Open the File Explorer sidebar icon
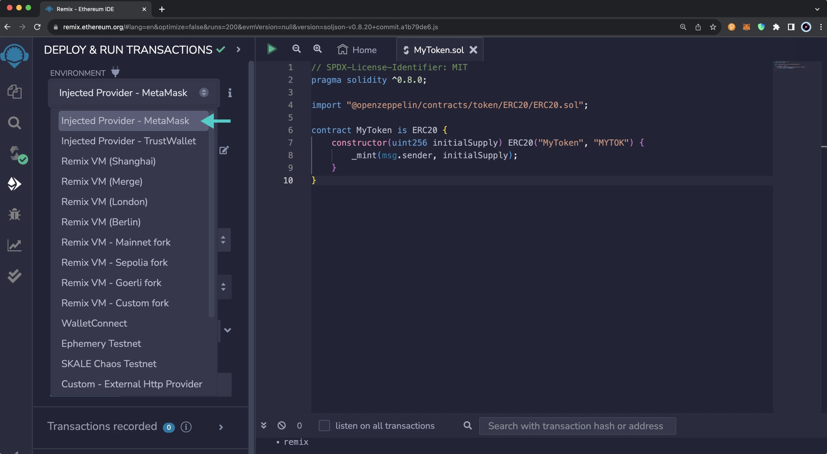The image size is (827, 454). 14,92
